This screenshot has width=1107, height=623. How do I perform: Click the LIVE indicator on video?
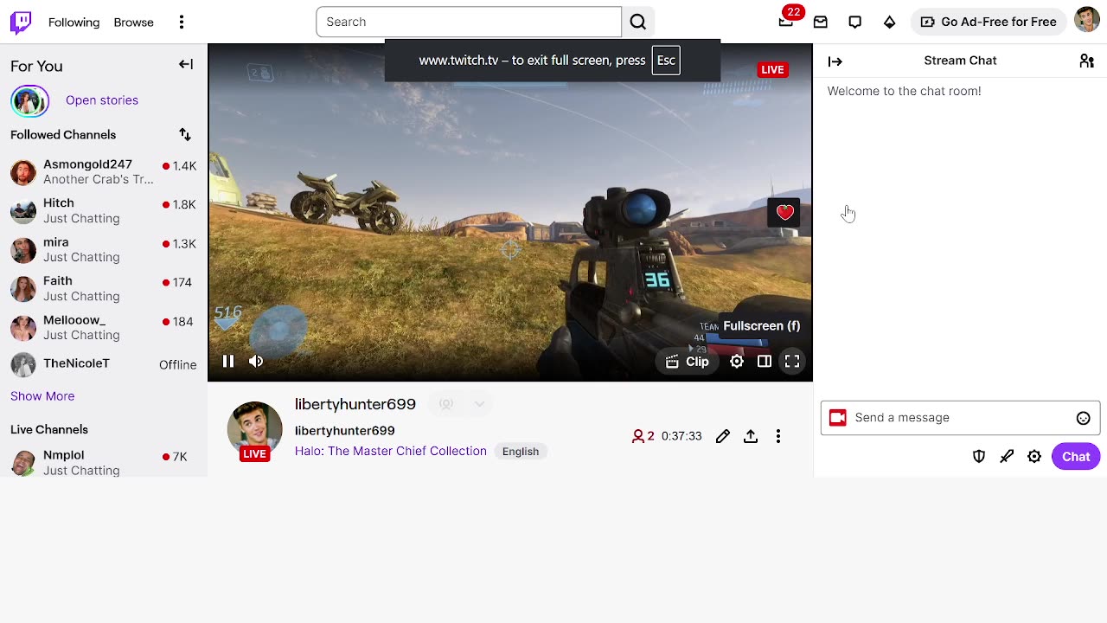[x=772, y=69]
